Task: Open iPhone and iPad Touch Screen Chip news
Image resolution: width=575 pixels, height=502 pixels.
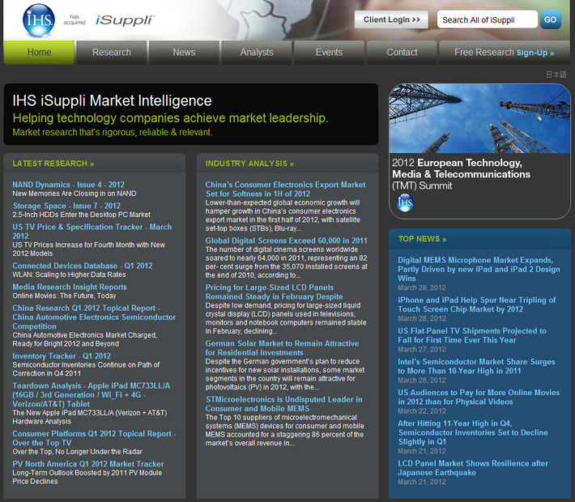Action: (x=477, y=304)
